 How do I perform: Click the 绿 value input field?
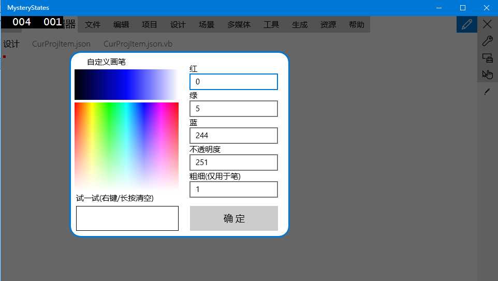click(x=234, y=109)
